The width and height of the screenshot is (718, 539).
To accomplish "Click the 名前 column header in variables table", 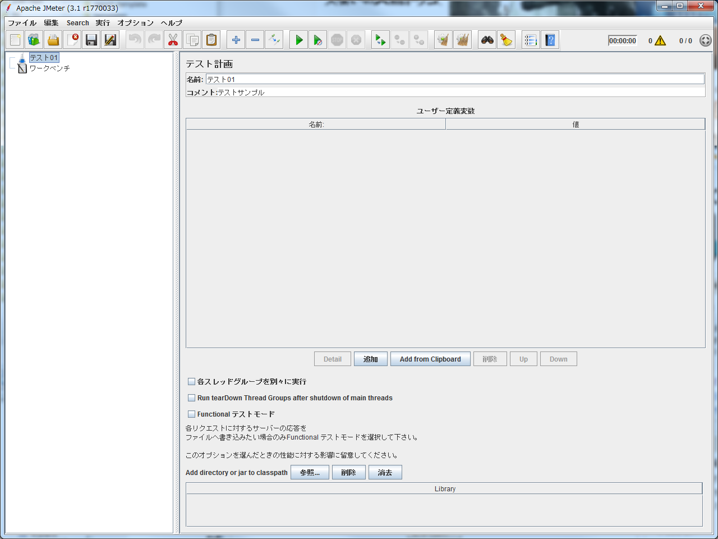I will pyautogui.click(x=316, y=124).
